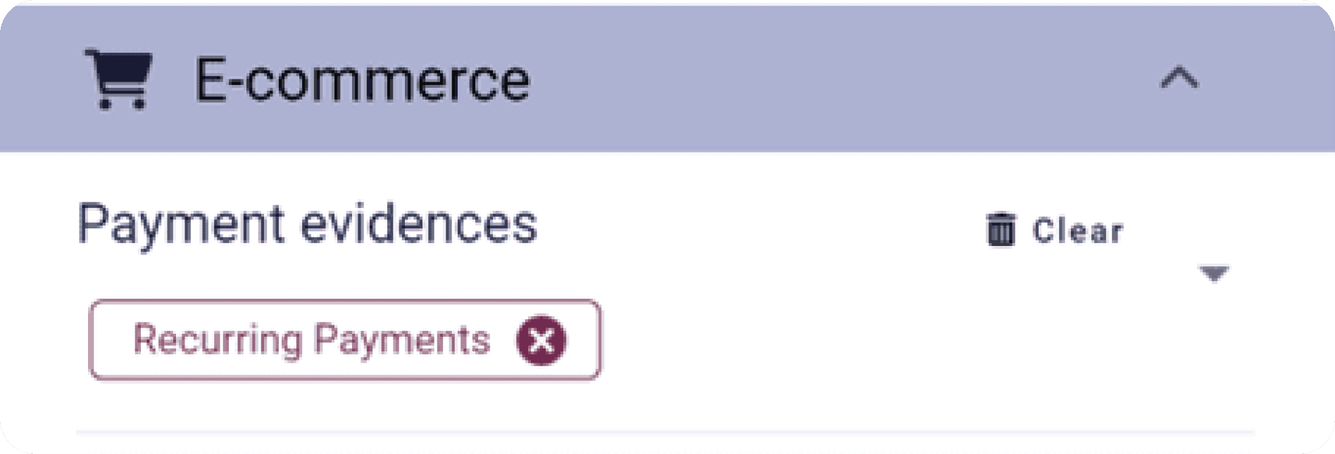1335x454 pixels.
Task: Click inside the Recurring Payments tag outline
Action: pos(345,340)
